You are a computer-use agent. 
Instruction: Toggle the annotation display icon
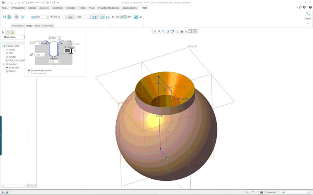pos(190,31)
